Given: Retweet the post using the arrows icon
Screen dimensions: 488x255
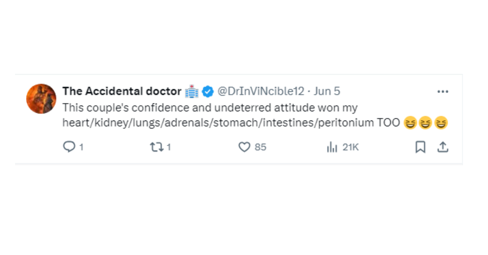Looking at the screenshot, I should (157, 147).
